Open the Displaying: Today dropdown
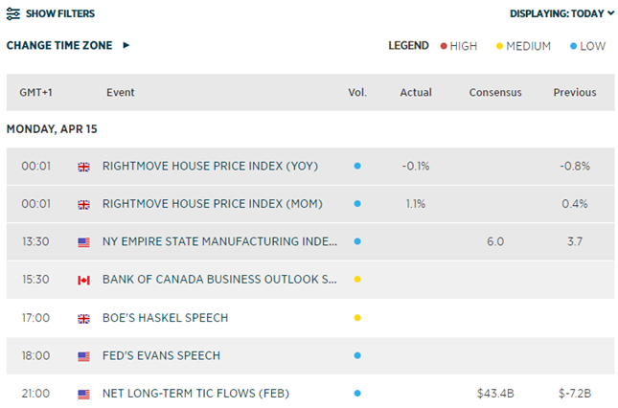618x408 pixels. click(x=562, y=14)
